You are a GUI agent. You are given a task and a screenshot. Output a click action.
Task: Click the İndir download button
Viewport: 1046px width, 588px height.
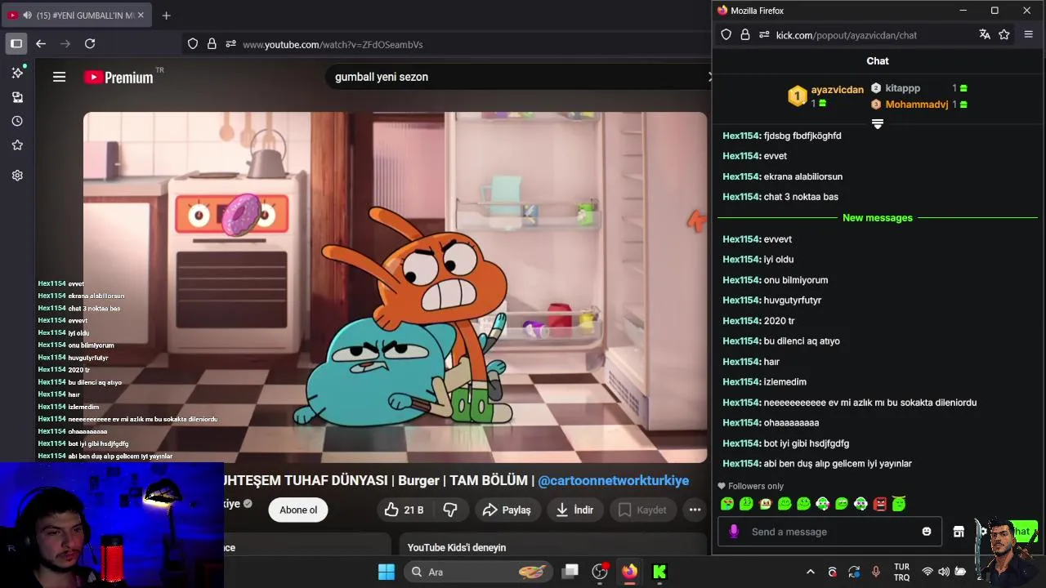pyautogui.click(x=574, y=510)
